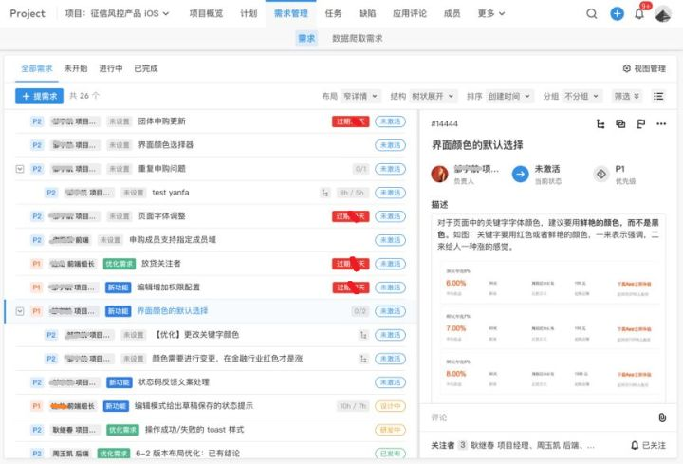Viewport: 683px width, 464px height.
Task: Click the blue plus create button
Action: (617, 14)
